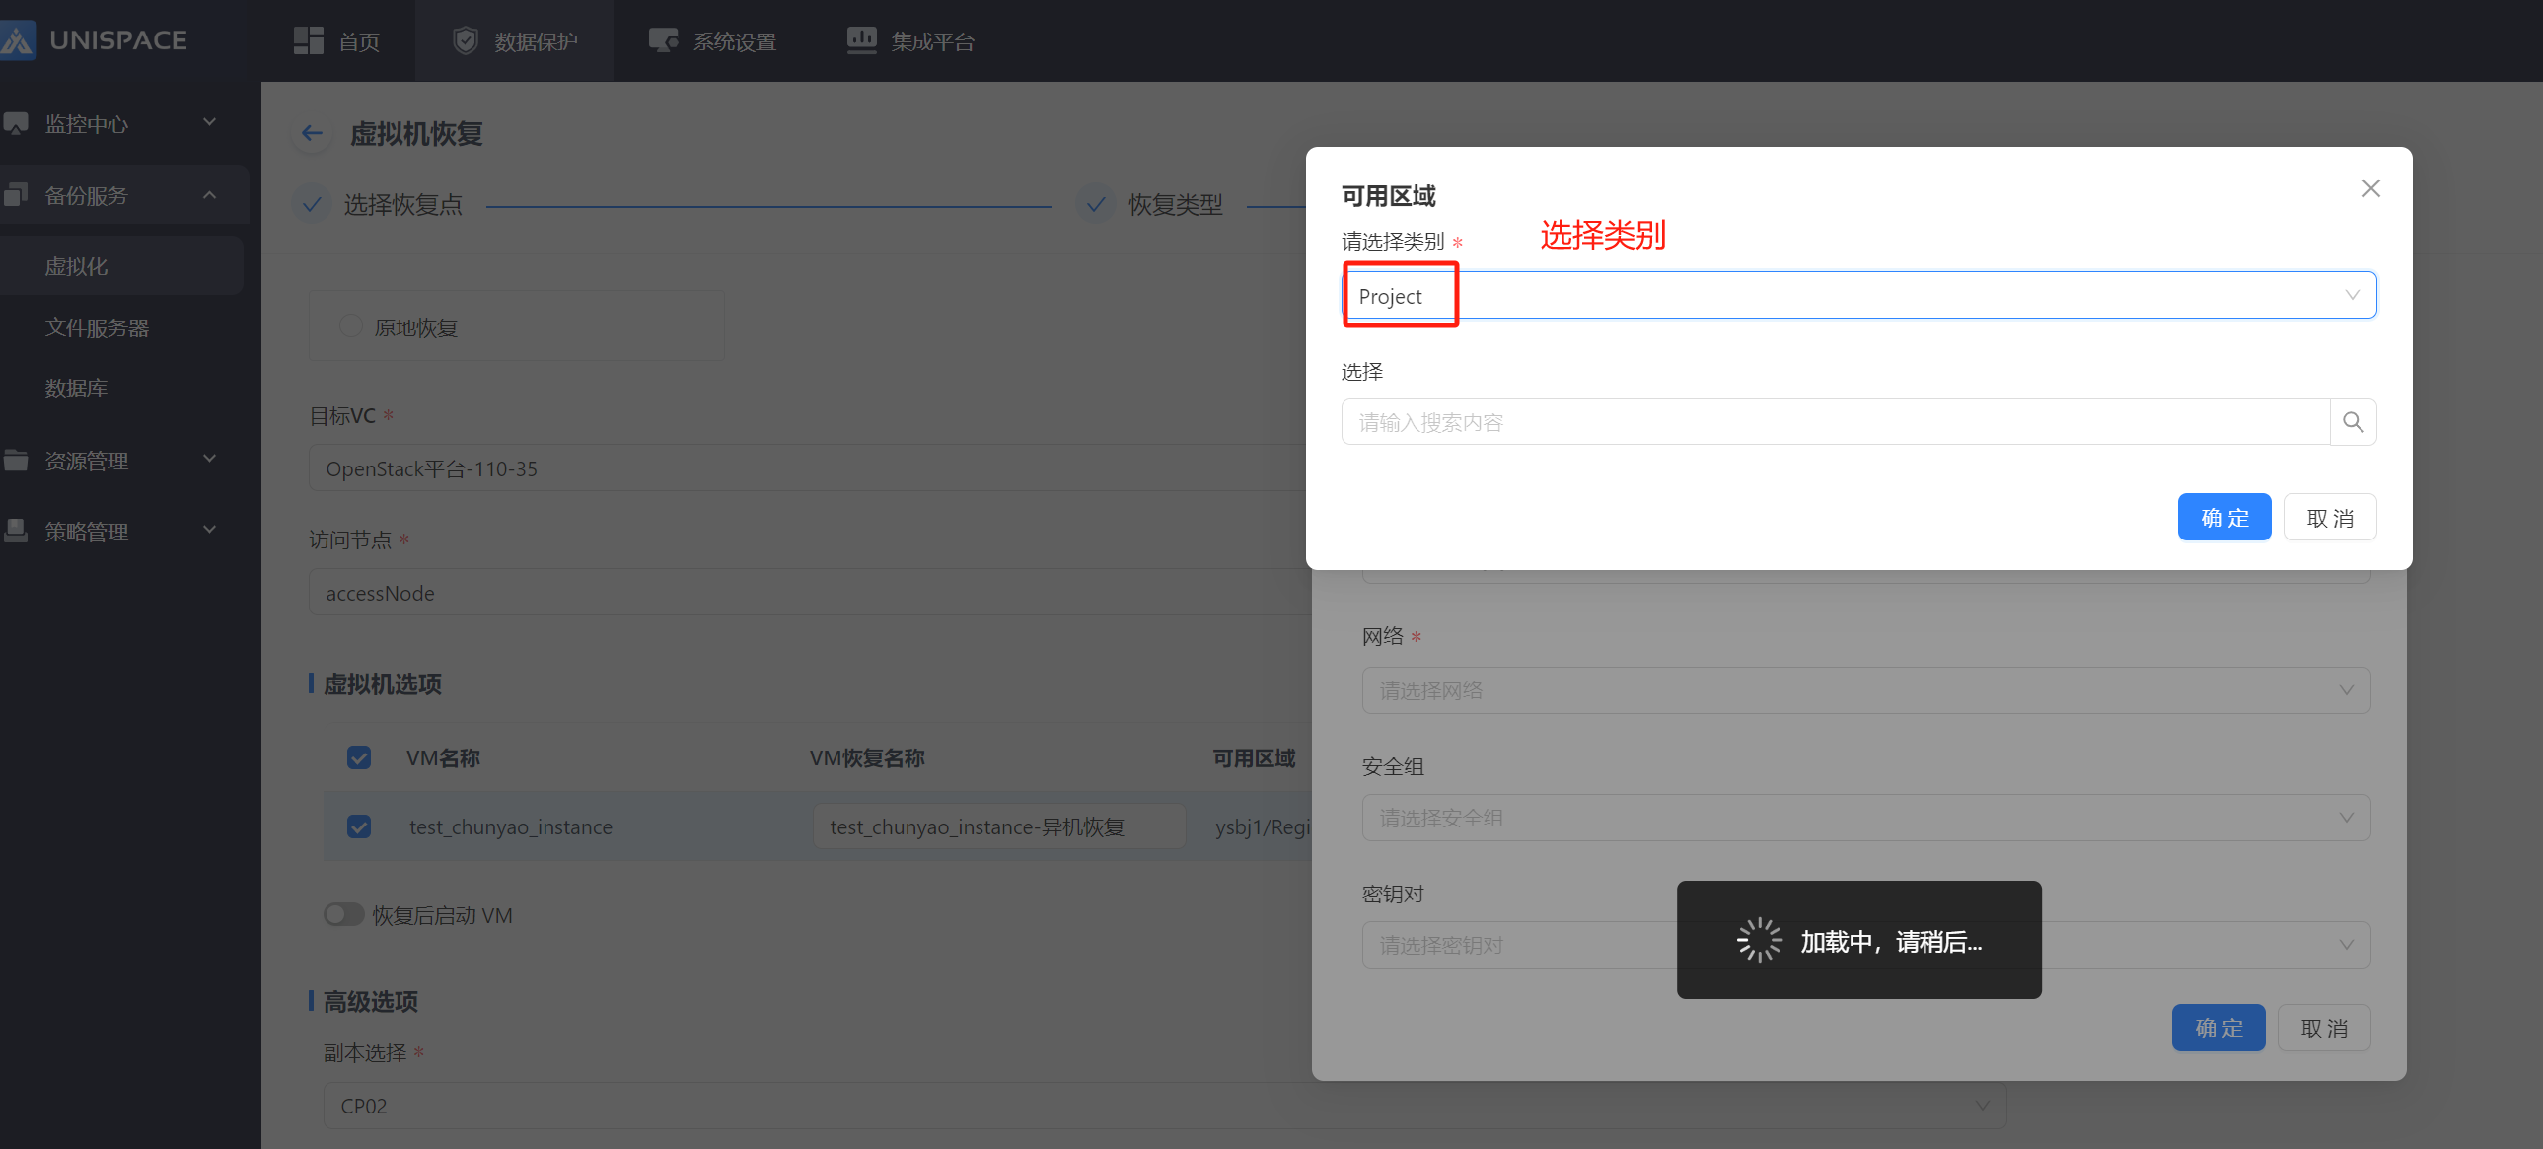Viewport: 2543px width, 1149px height.
Task: Open the 文件服务器 sidebar item
Action: tap(97, 327)
